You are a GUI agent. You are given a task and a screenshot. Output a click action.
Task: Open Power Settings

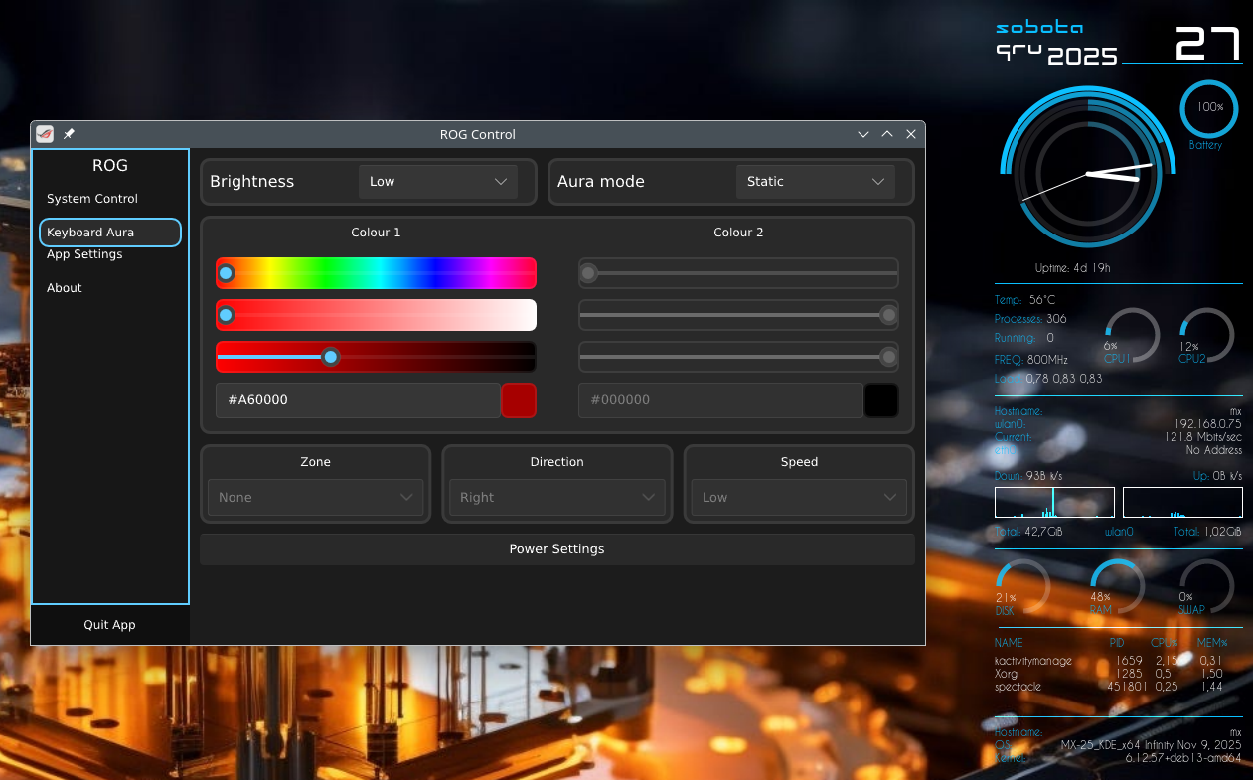(557, 549)
